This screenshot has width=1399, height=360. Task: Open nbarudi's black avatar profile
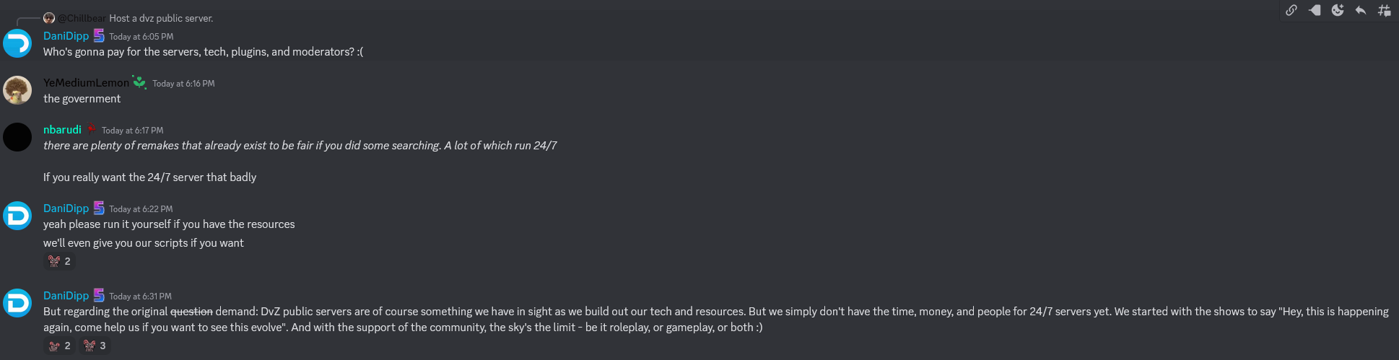[x=17, y=137]
